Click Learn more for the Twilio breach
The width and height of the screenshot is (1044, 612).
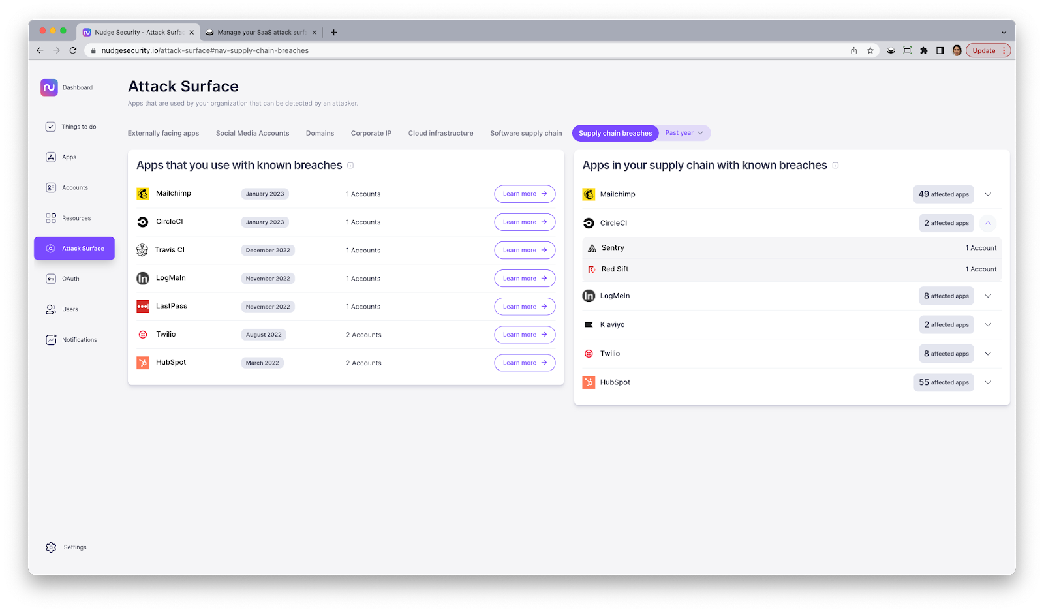pos(525,334)
